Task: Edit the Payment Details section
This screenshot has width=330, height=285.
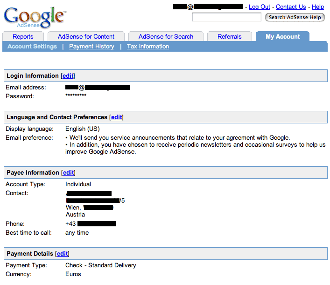Action: (63, 254)
